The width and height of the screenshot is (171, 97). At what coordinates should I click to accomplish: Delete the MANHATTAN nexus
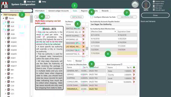coord(83,54)
